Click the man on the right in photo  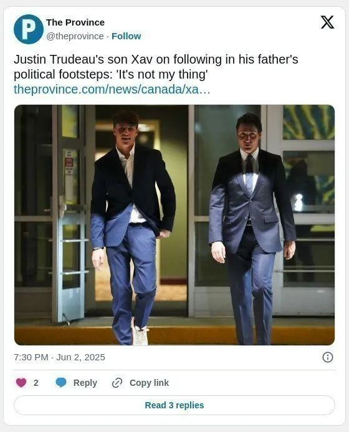click(x=252, y=229)
